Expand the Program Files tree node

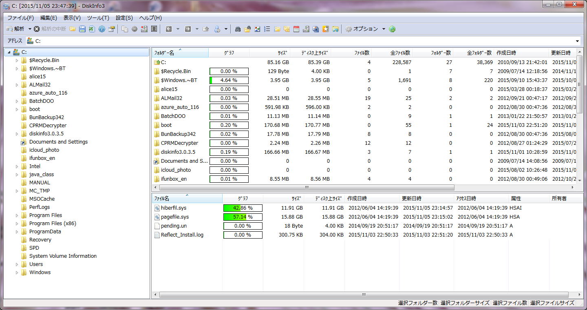point(17,215)
